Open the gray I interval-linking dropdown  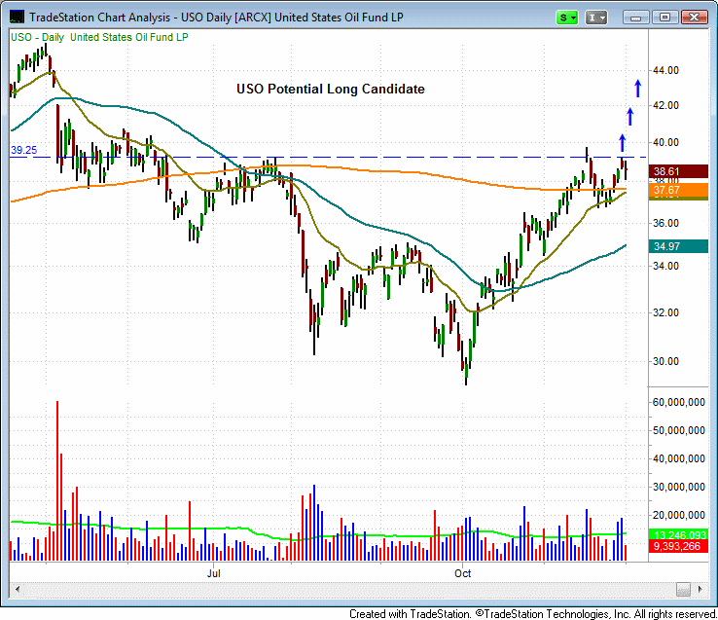point(596,18)
